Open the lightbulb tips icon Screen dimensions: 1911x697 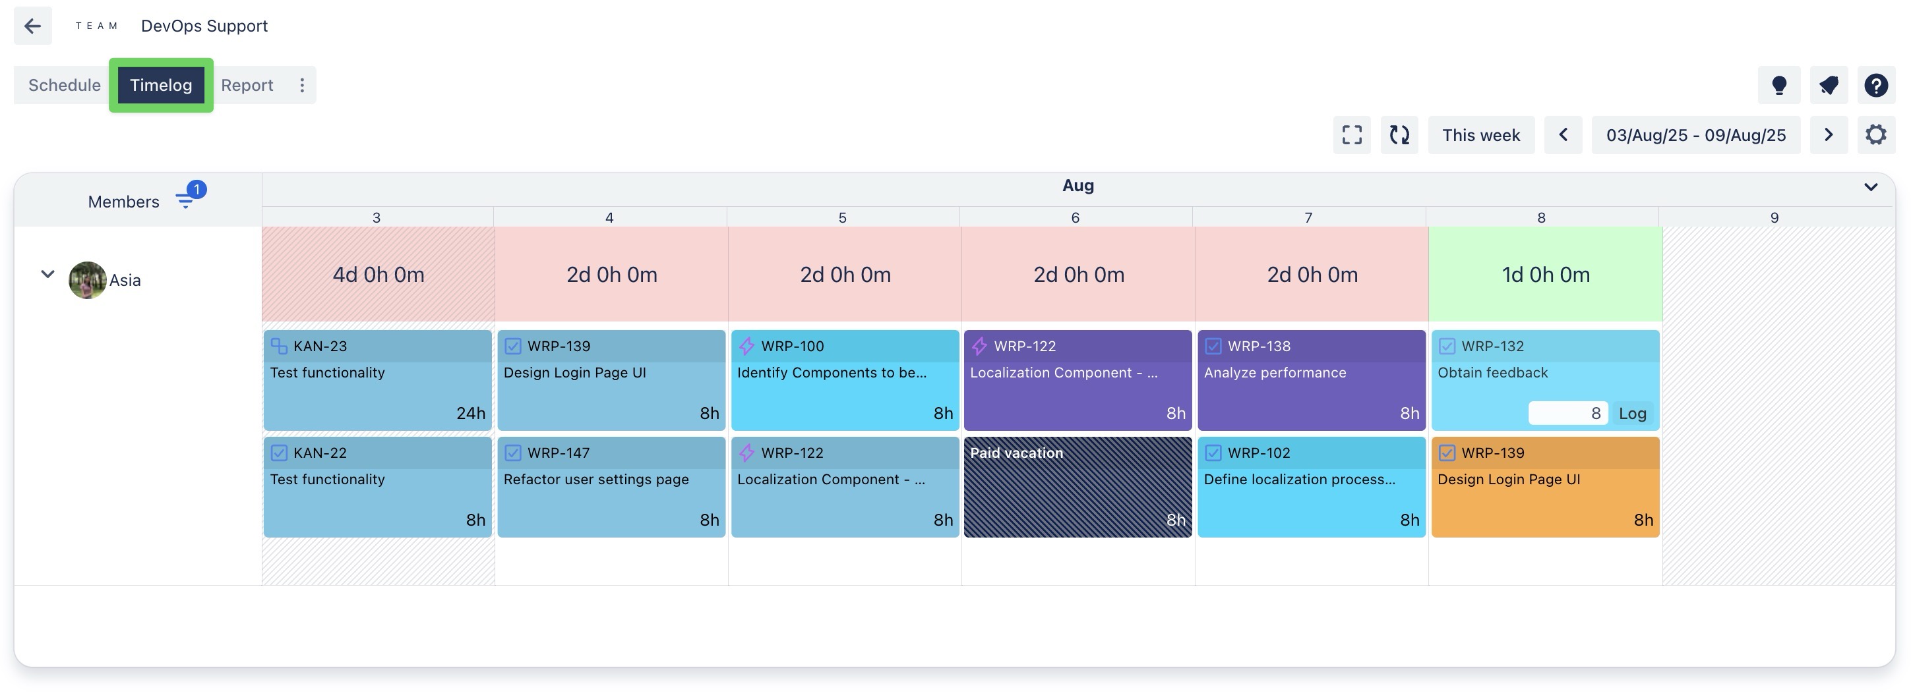tap(1778, 85)
